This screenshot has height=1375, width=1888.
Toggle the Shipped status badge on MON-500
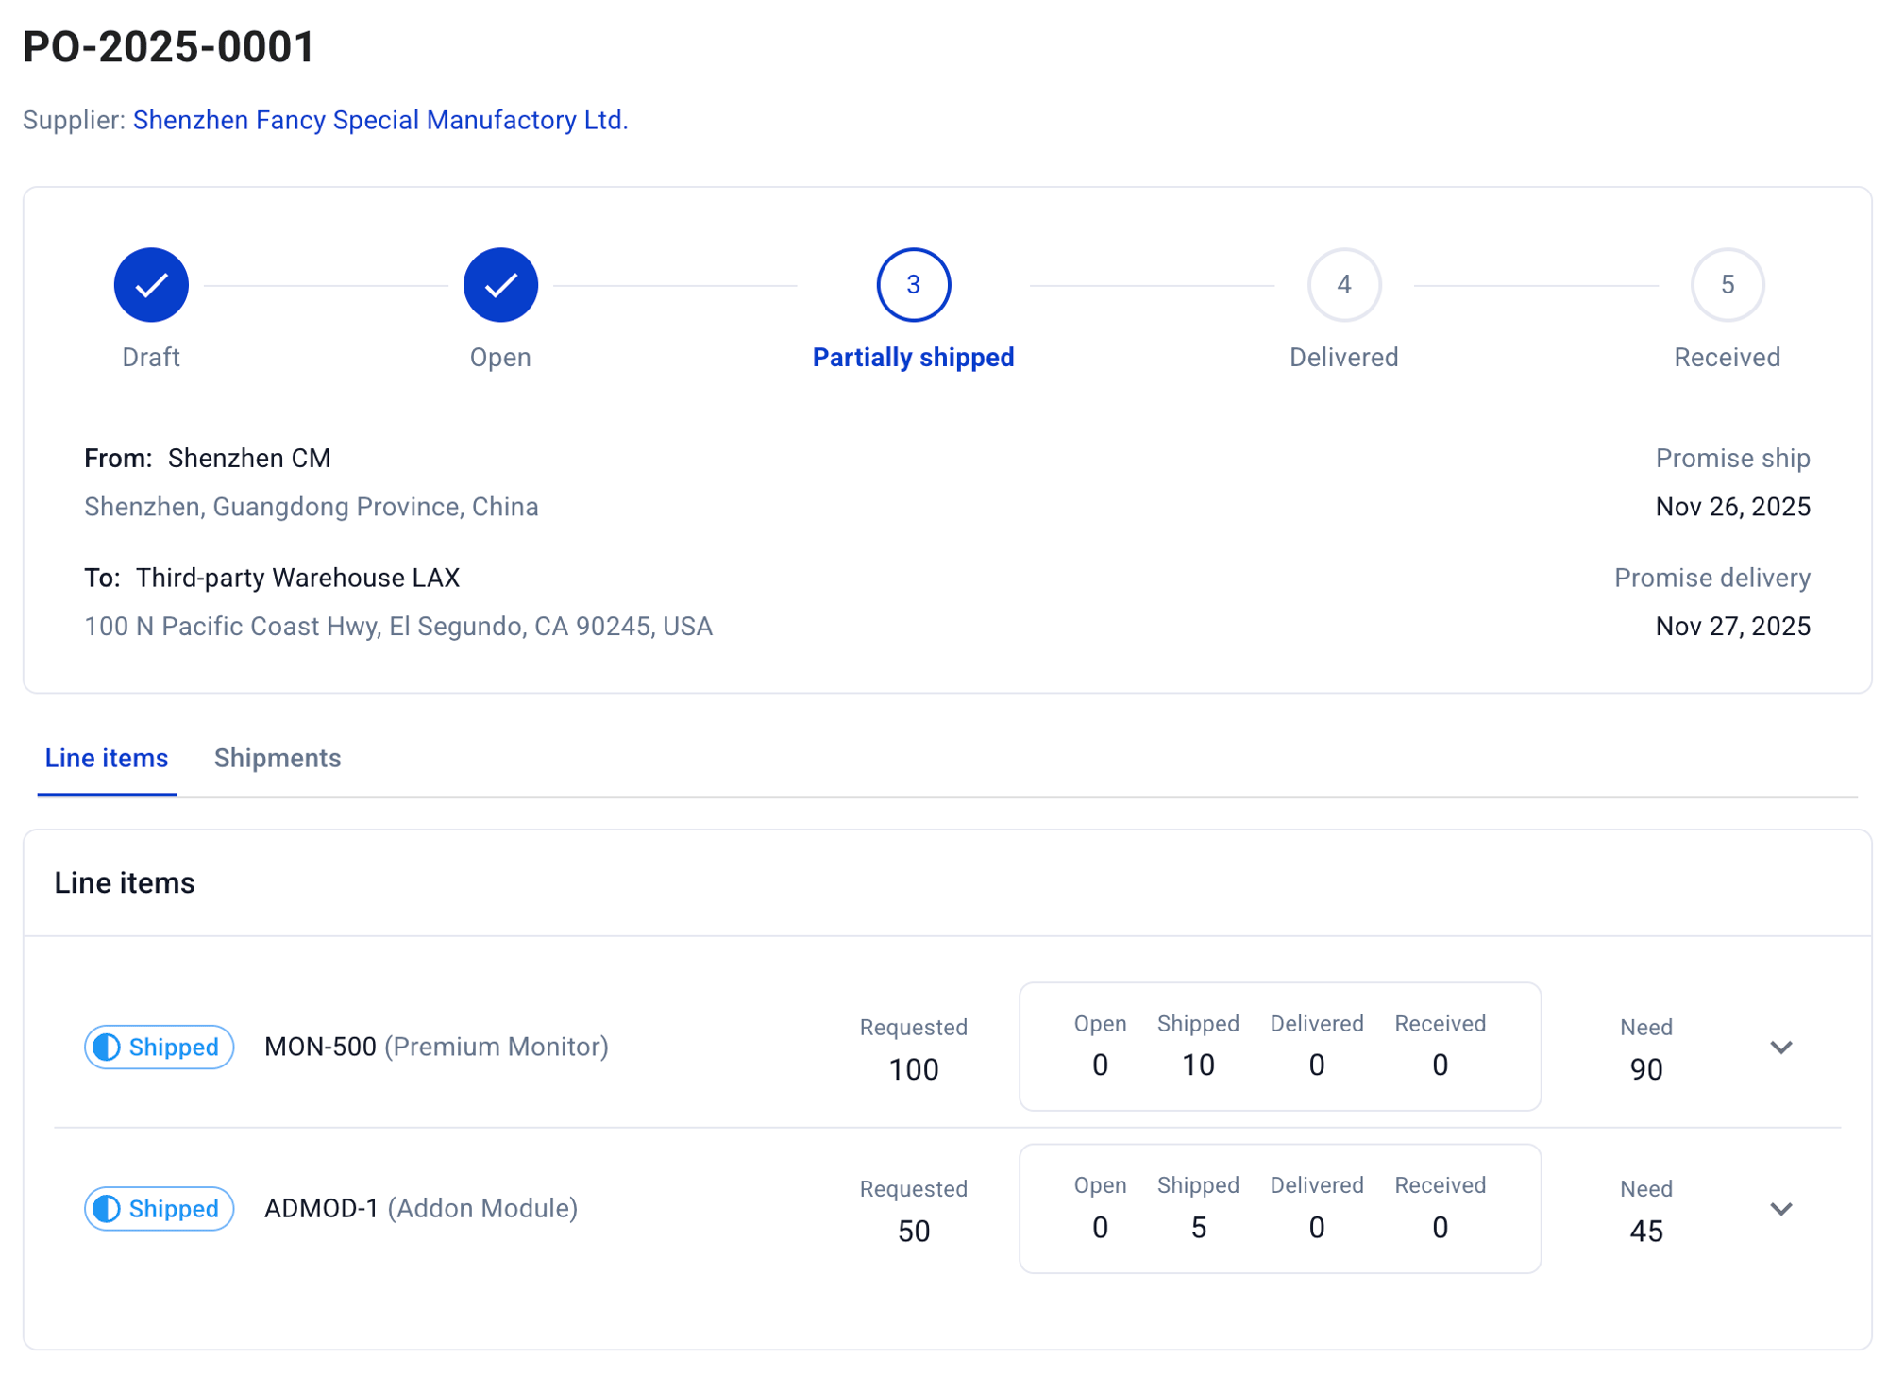[158, 1047]
